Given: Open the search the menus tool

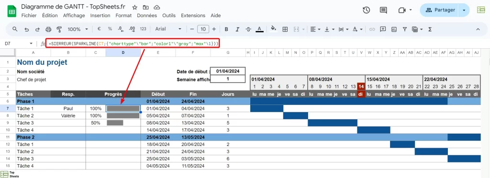Looking at the screenshot, I should pos(15,29).
